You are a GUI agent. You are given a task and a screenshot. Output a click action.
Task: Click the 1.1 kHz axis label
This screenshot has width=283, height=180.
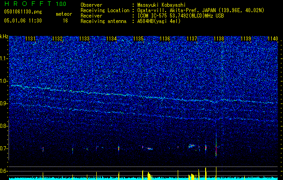click(x=4, y=58)
